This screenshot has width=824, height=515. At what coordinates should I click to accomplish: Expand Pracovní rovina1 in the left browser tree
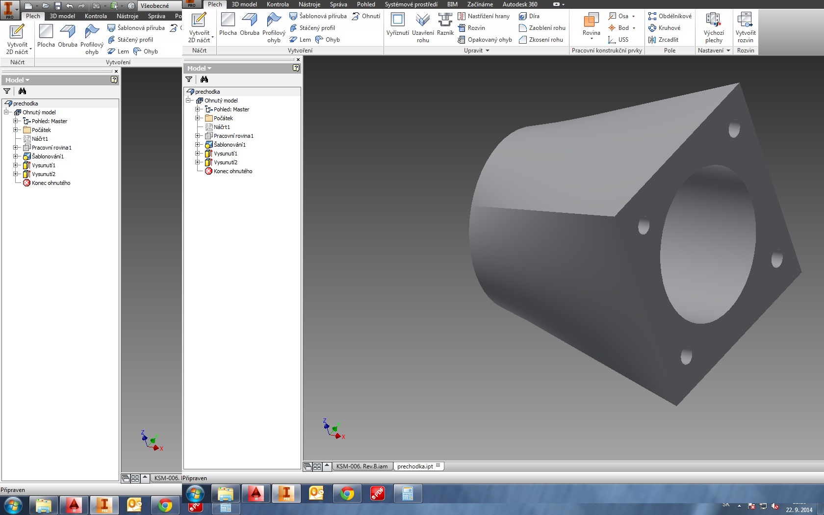tap(16, 148)
